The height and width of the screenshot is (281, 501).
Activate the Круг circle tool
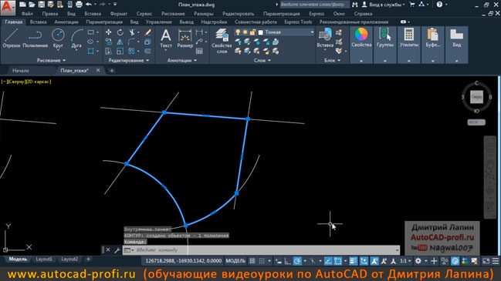(x=58, y=38)
